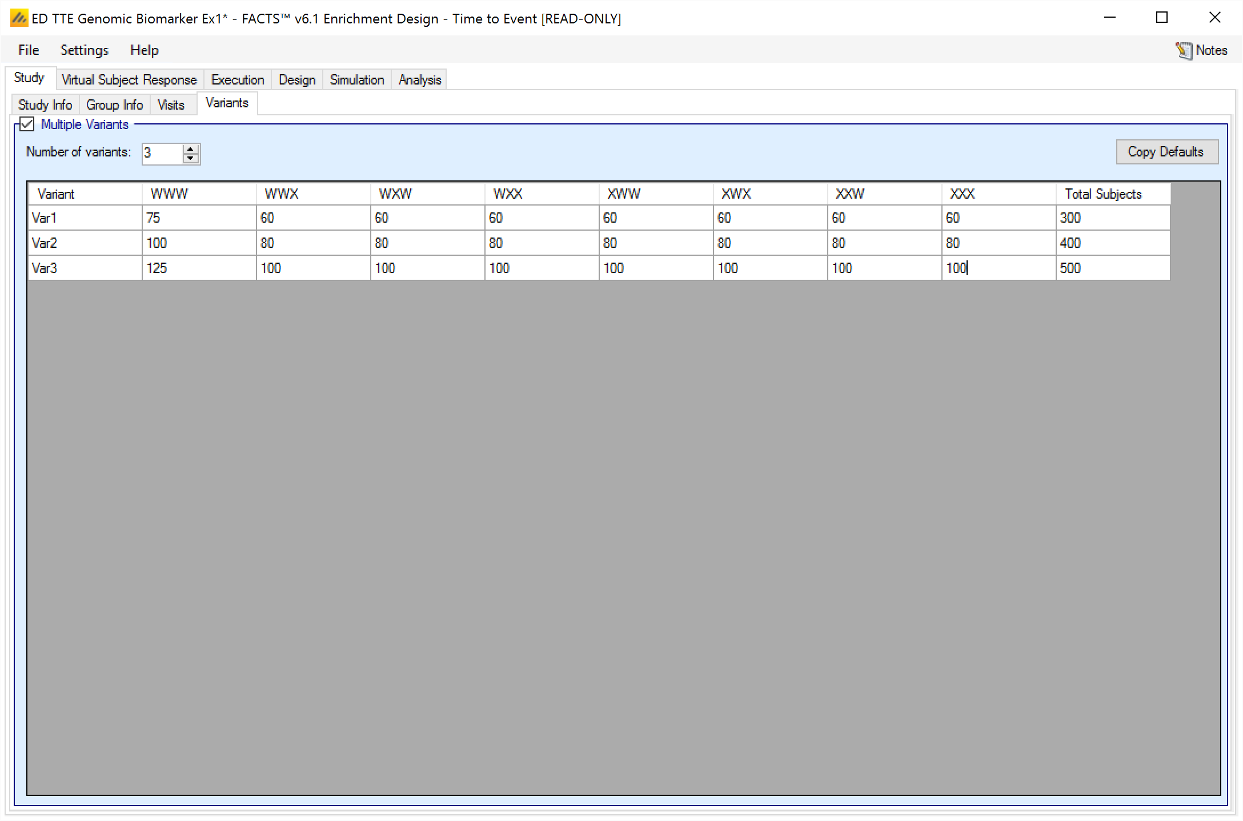Go to the Simulation tab

click(357, 80)
